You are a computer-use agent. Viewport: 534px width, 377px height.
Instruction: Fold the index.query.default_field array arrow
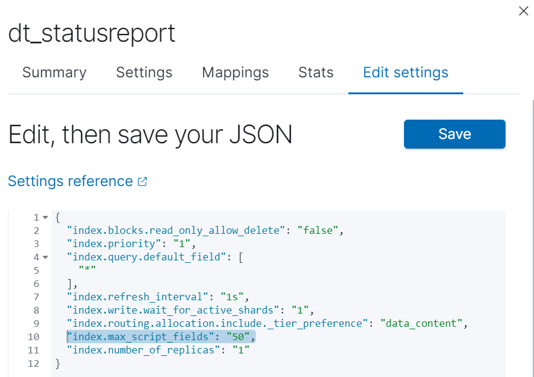coord(45,257)
